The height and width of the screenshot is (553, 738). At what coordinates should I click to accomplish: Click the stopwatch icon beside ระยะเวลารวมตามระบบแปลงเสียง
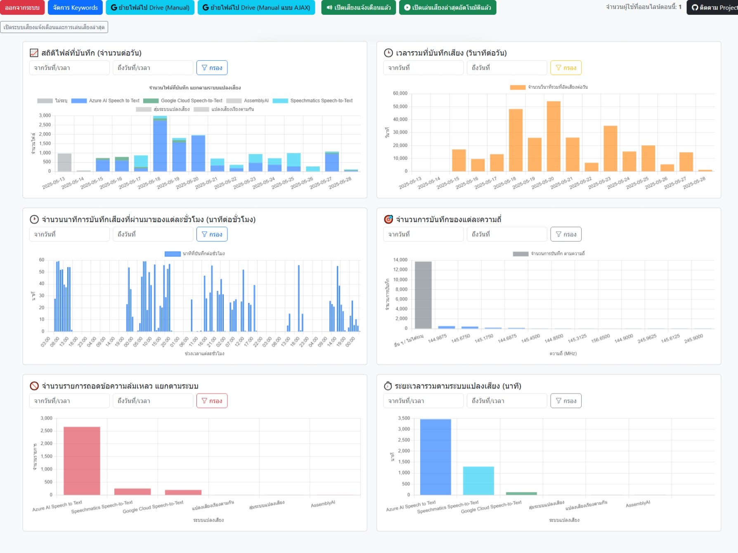(x=388, y=386)
